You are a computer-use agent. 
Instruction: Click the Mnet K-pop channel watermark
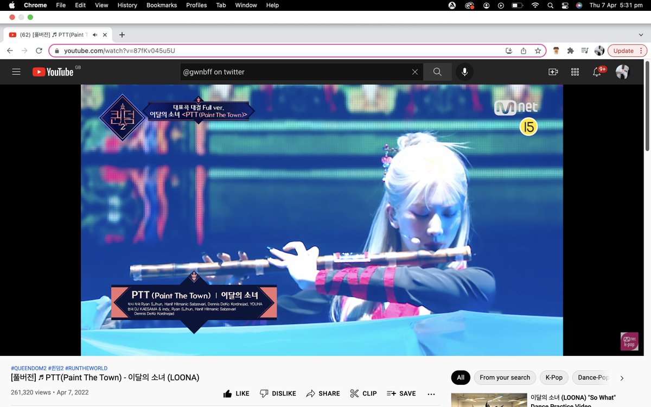[629, 341]
